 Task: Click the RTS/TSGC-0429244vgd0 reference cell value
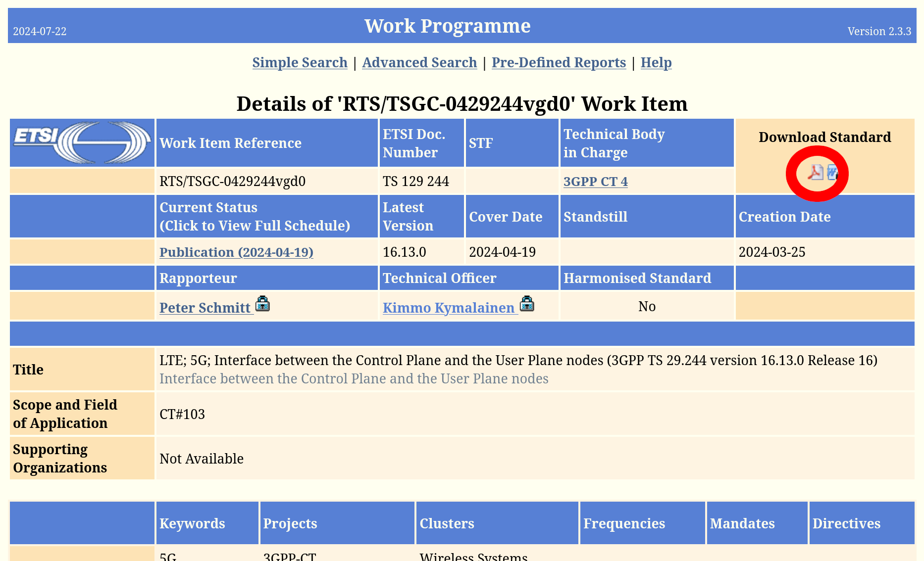[x=232, y=182]
